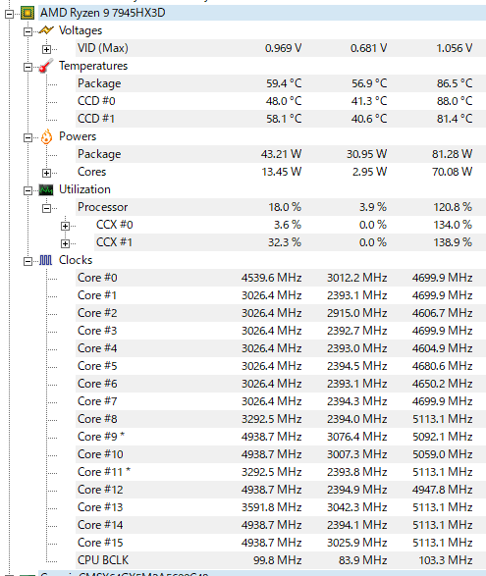486x576 pixels.
Task: Expand the CCX #1 utilization node
Action: [65, 243]
